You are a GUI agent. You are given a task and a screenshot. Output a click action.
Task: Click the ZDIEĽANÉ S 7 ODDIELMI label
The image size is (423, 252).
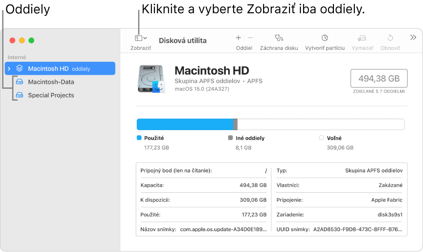379,92
